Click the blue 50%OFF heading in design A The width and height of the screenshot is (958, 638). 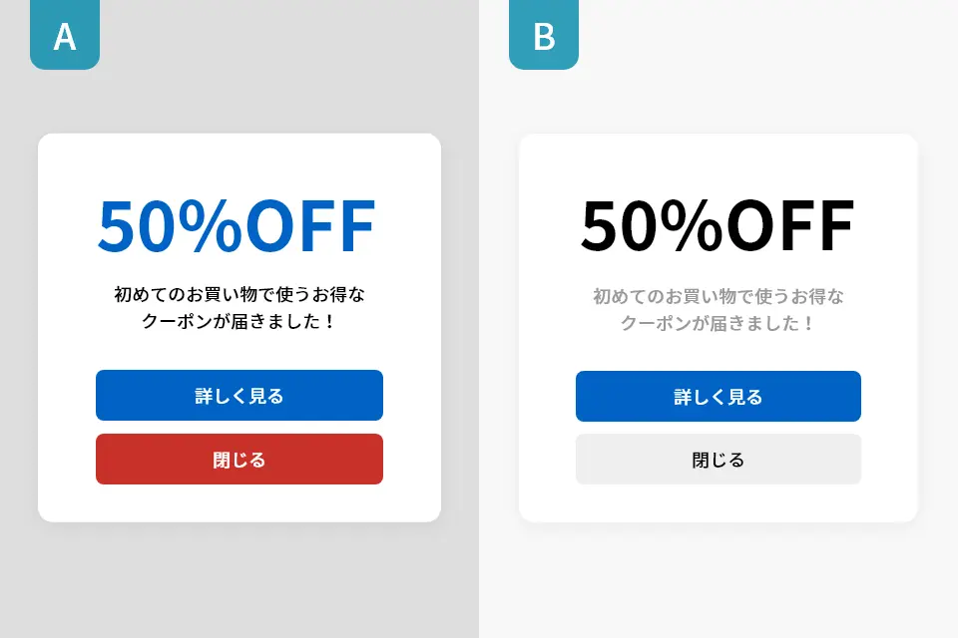click(x=237, y=224)
